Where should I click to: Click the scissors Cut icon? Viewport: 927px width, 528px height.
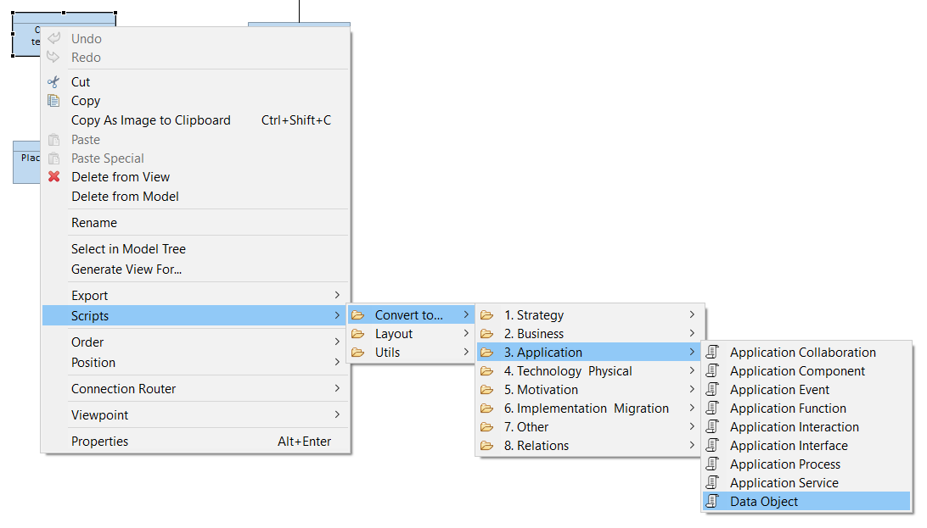[x=53, y=82]
